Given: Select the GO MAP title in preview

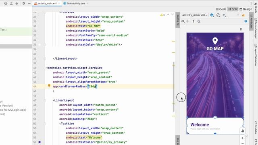Looking at the screenshot, I should coord(215,49).
